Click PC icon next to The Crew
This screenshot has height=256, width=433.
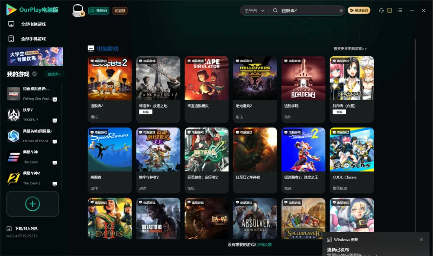click(x=55, y=163)
